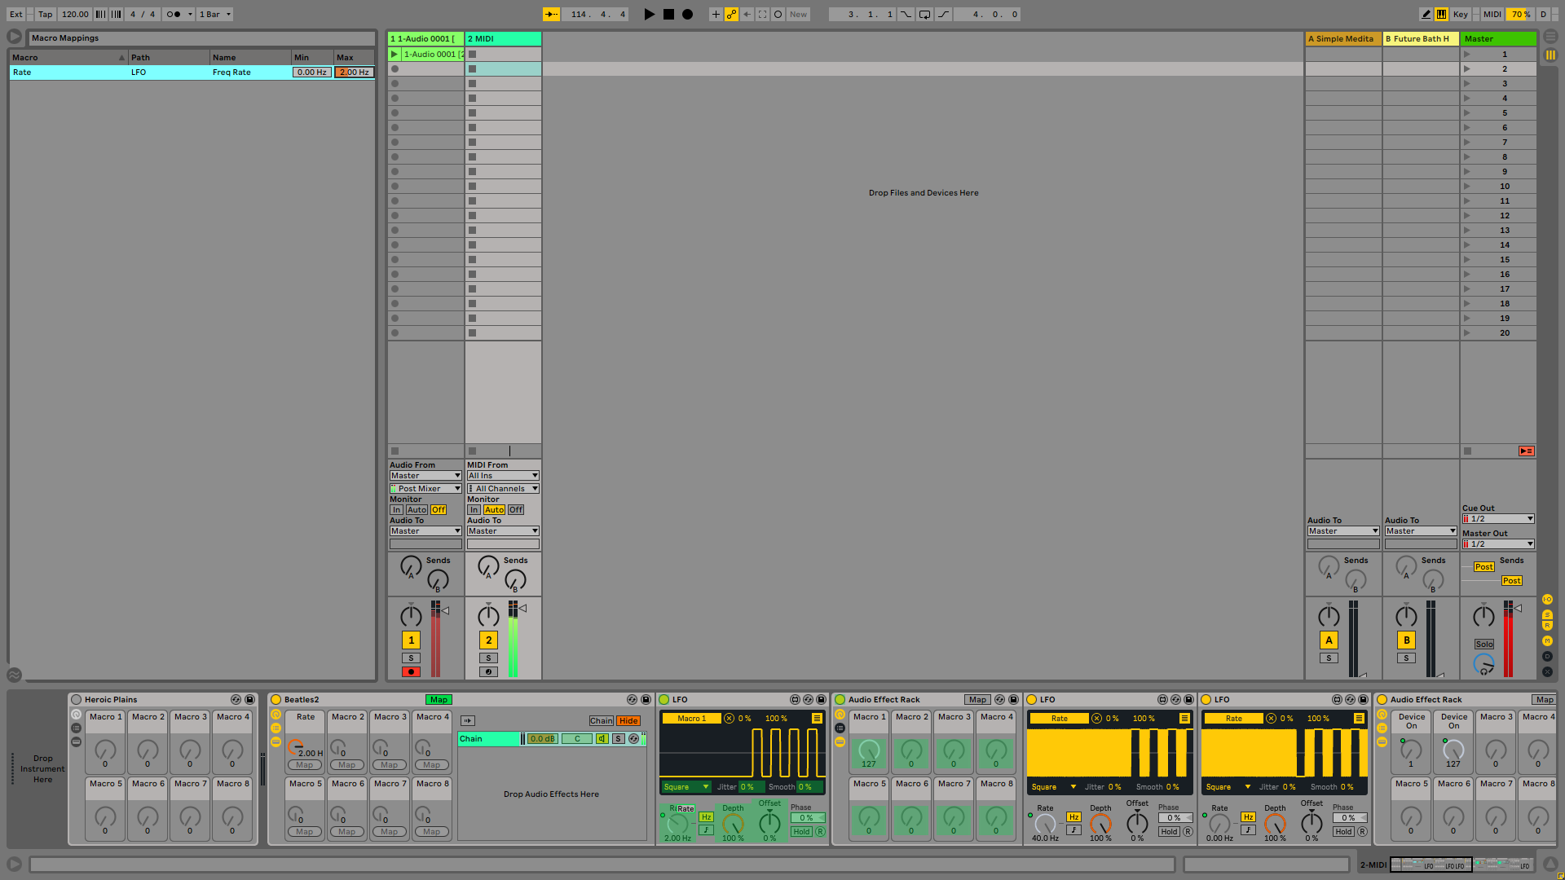Click the 2.00 Hz Max value slider
This screenshot has width=1565, height=880.
(x=354, y=72)
